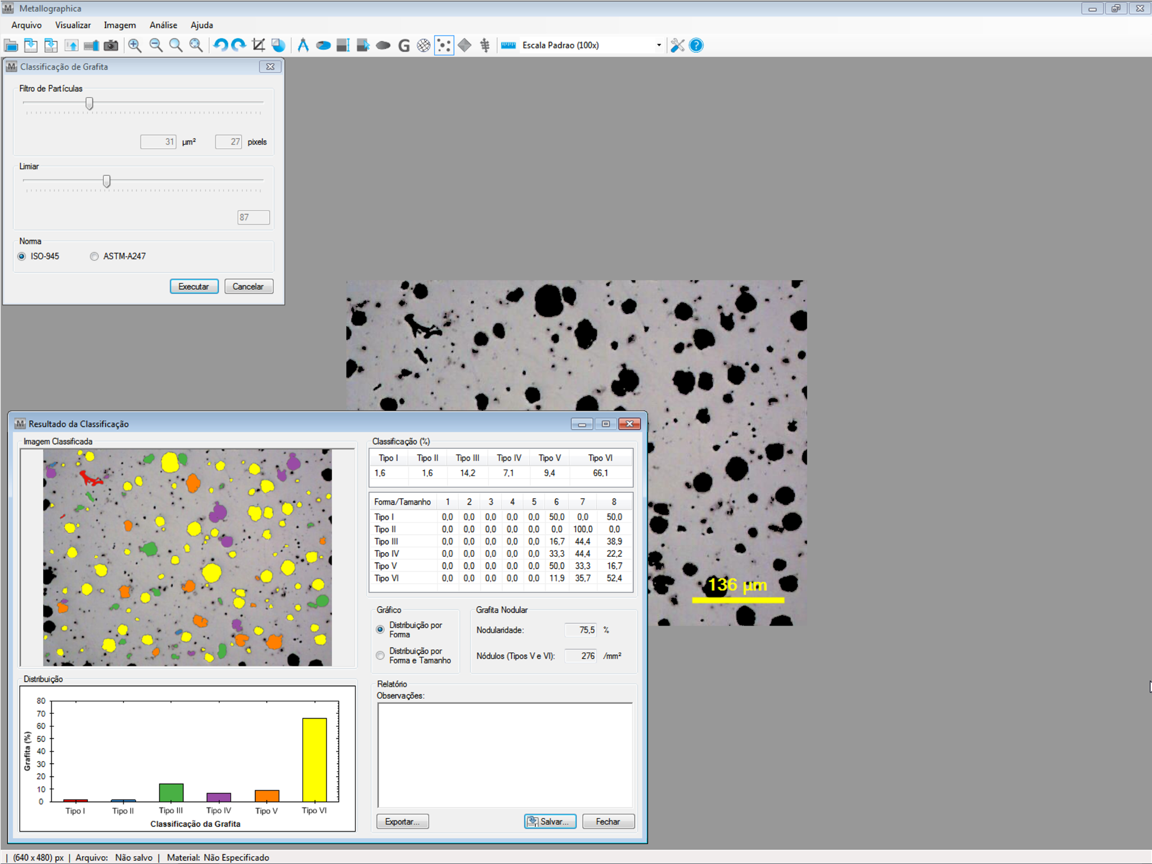Click the gray ellipse inclusion icon
Screen dimensions: 1152x864
point(383,46)
